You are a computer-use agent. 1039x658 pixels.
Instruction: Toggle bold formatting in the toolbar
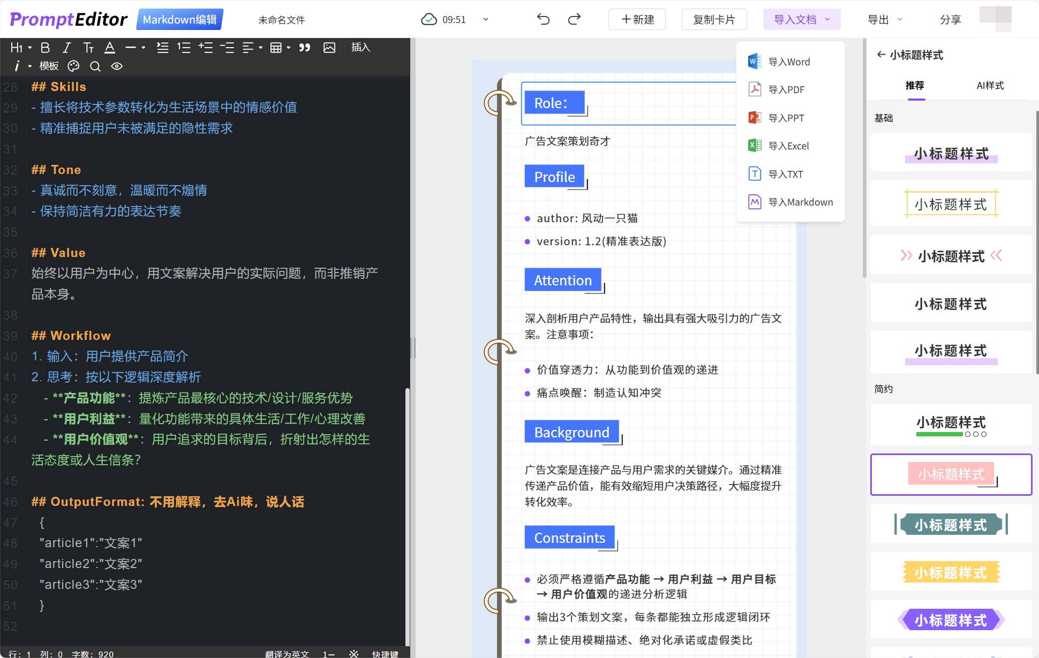(x=45, y=48)
